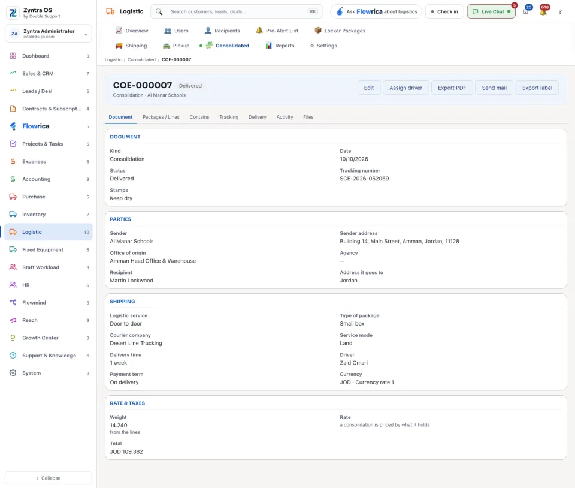
Task: Click the Send mail button
Action: tap(494, 88)
